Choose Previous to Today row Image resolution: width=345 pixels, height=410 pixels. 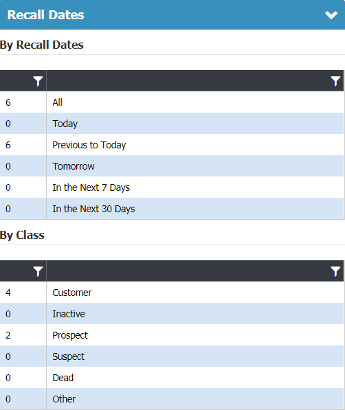coord(172,145)
